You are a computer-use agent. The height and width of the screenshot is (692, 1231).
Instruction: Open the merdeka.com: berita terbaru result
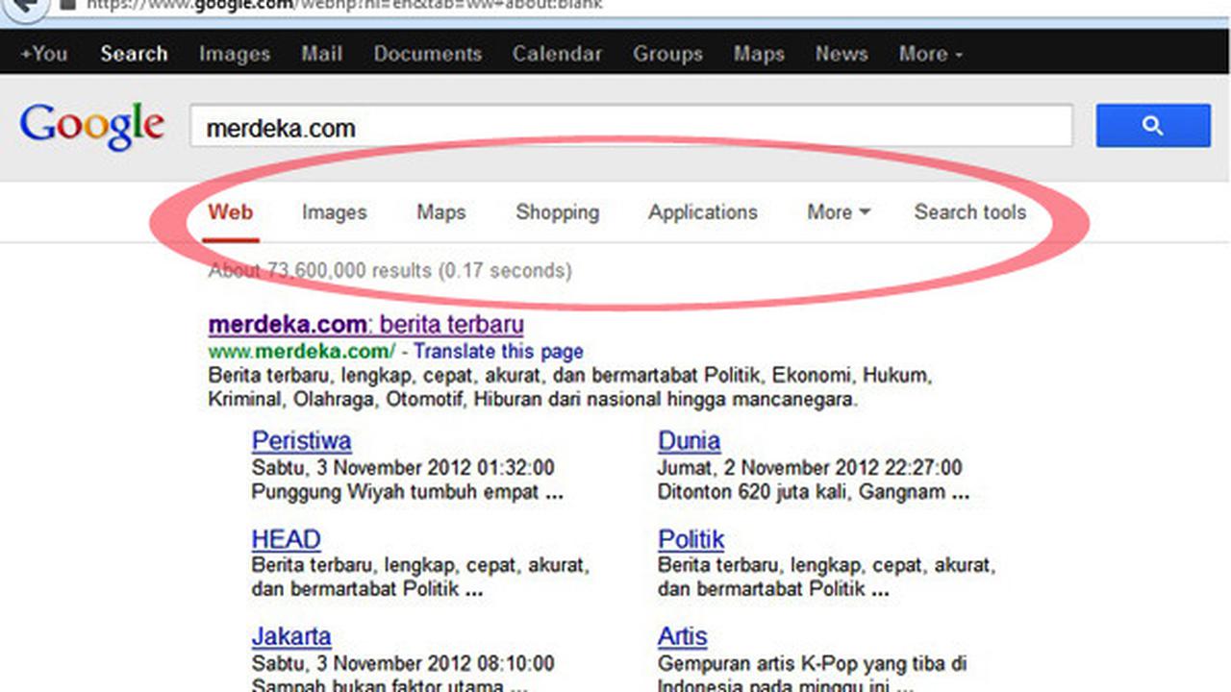pos(366,324)
